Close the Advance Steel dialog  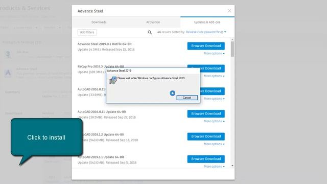[x=229, y=11]
